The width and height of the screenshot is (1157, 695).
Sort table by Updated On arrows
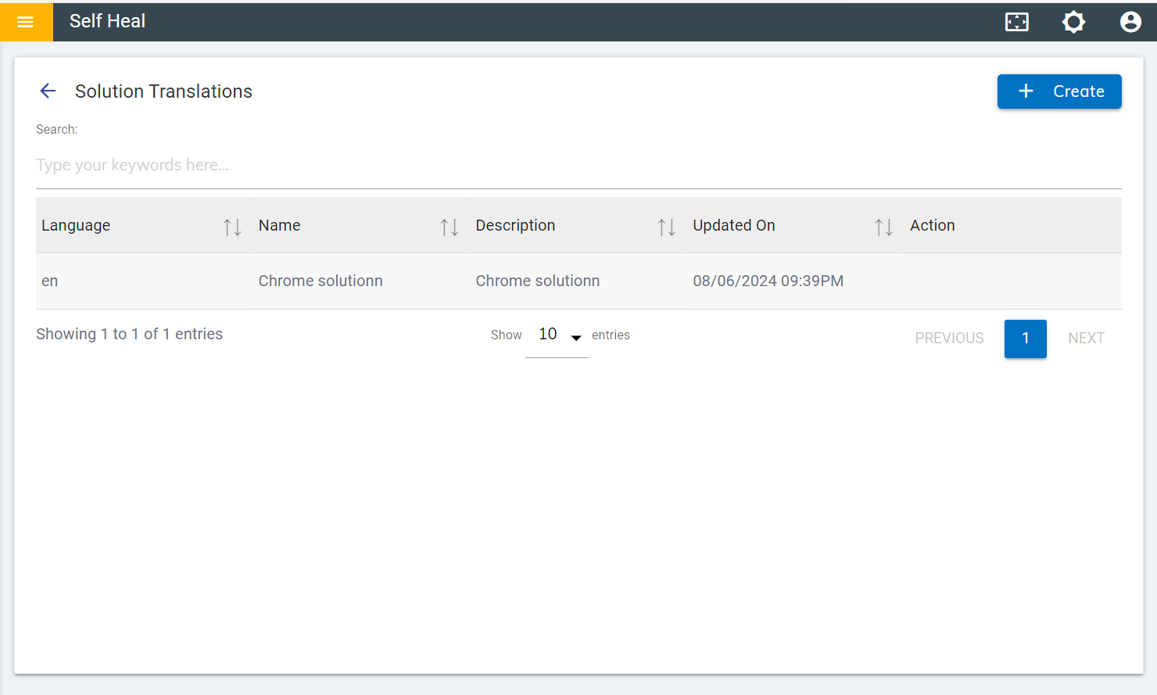(x=883, y=227)
